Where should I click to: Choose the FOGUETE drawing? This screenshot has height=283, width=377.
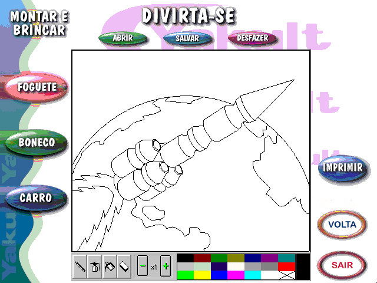(x=37, y=87)
